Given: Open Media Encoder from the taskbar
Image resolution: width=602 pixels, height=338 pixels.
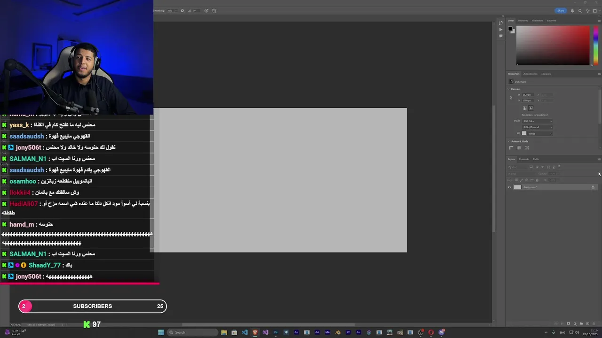Looking at the screenshot, I should [x=327, y=332].
